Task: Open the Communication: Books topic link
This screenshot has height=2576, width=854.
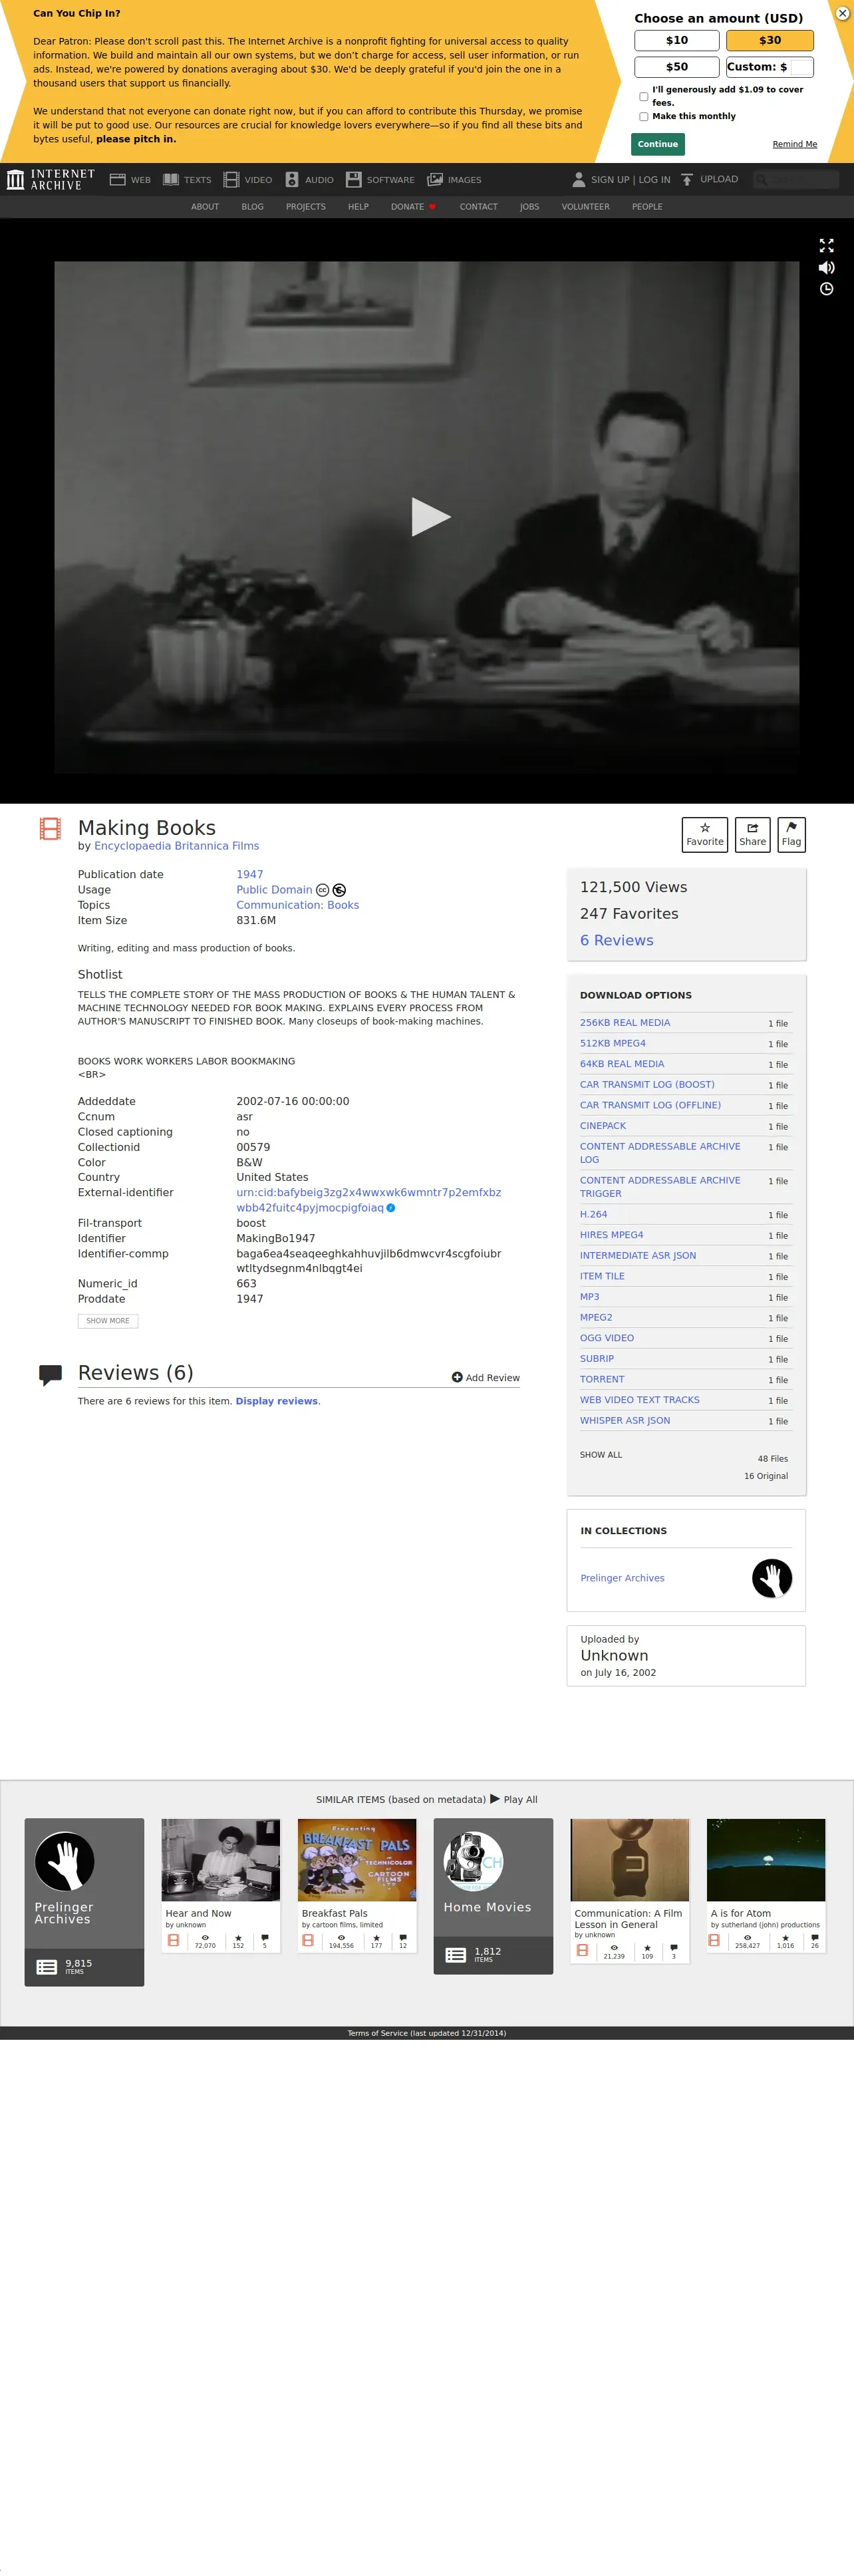Action: click(x=297, y=905)
